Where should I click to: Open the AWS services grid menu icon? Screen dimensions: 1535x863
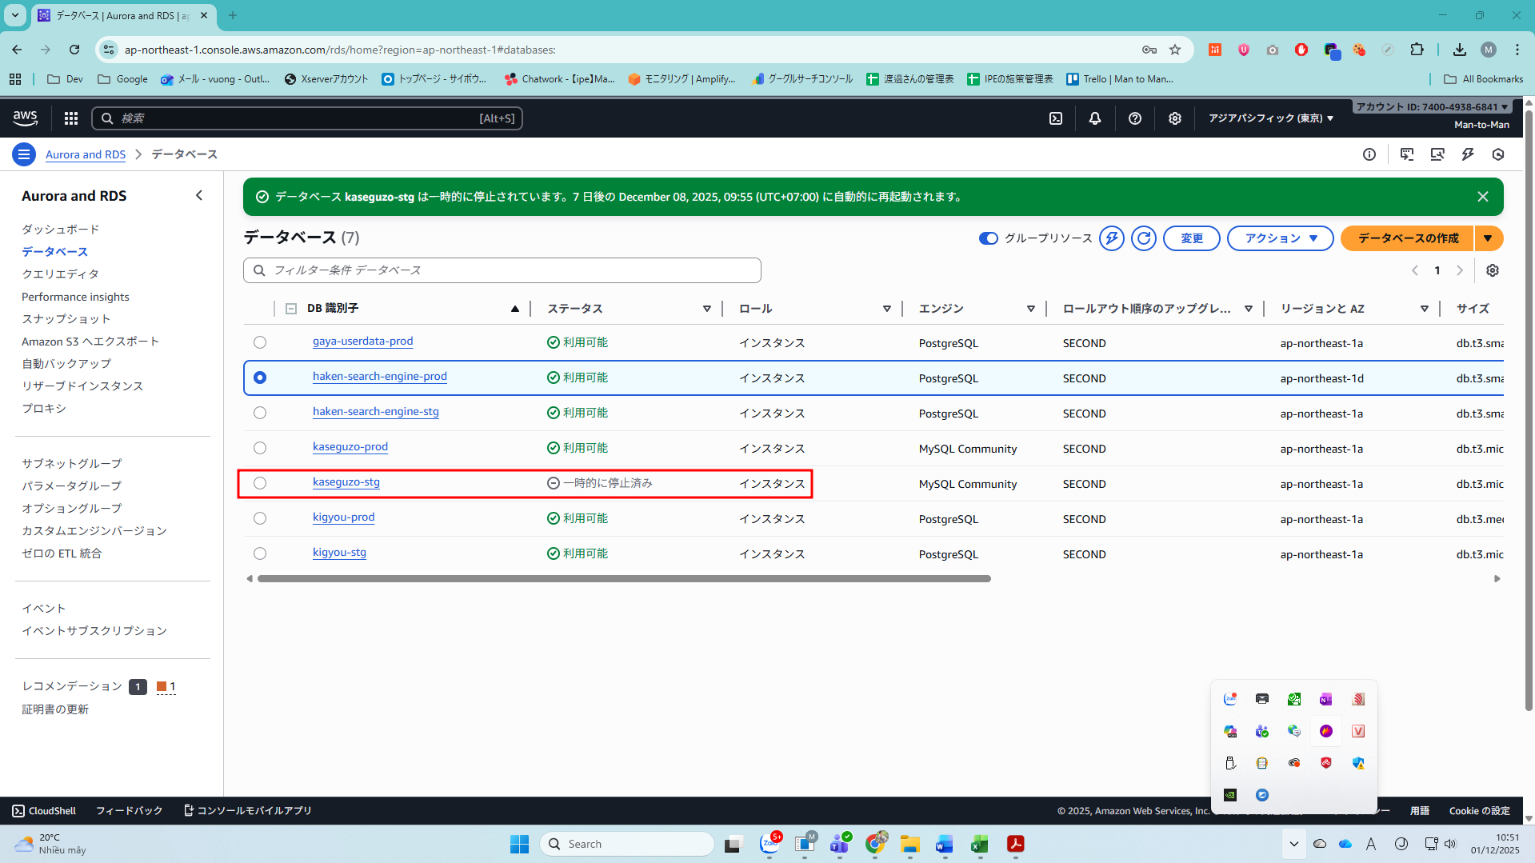tap(71, 118)
